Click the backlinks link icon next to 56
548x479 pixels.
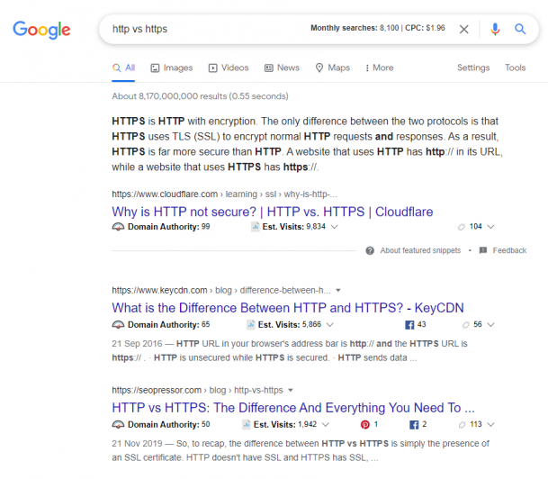pos(465,325)
